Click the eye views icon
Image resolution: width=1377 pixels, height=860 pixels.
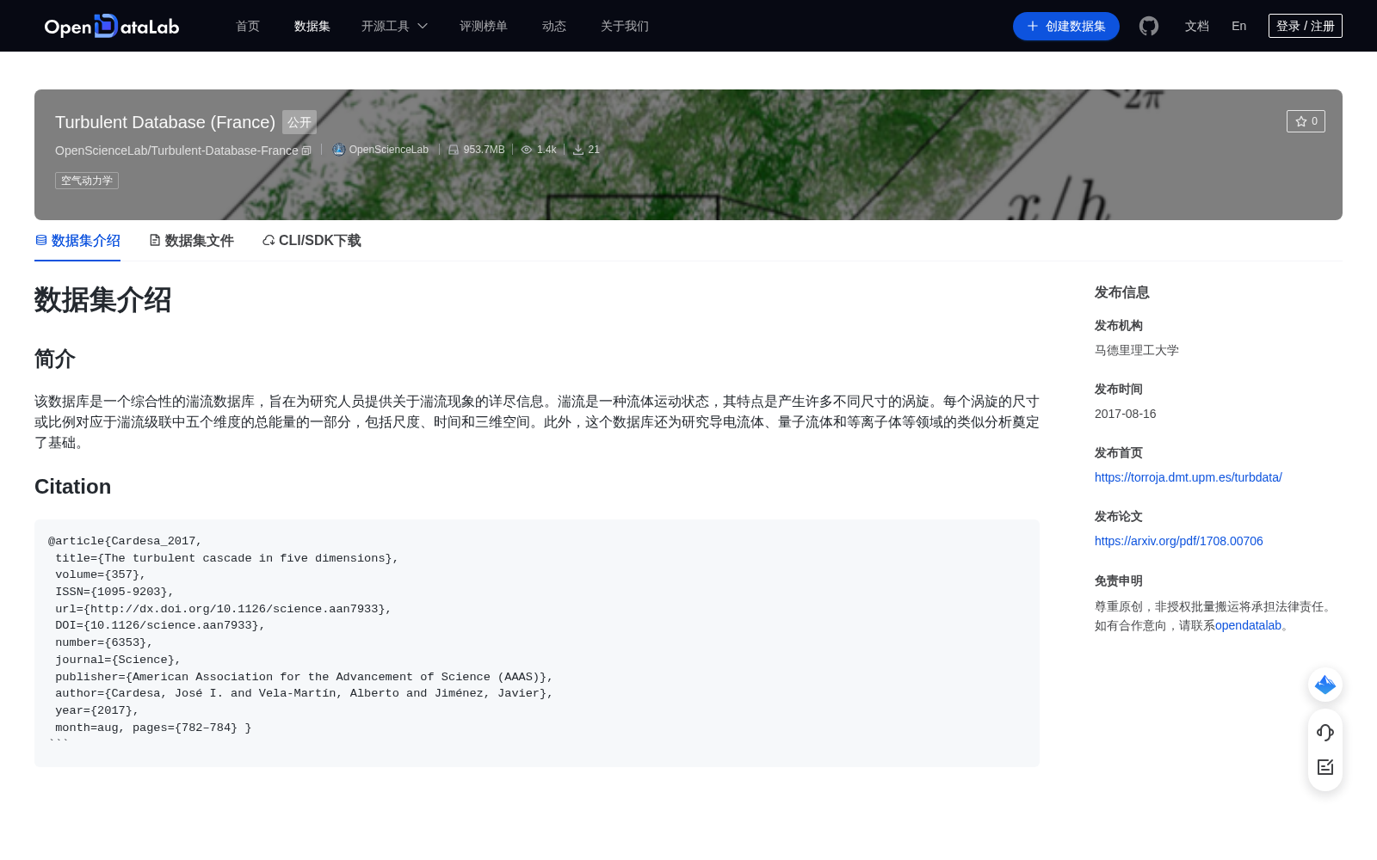[527, 150]
